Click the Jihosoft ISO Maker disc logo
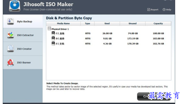 [x=15, y=6]
